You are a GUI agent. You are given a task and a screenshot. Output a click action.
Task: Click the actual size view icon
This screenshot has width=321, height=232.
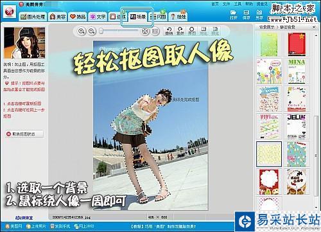tap(155, 31)
